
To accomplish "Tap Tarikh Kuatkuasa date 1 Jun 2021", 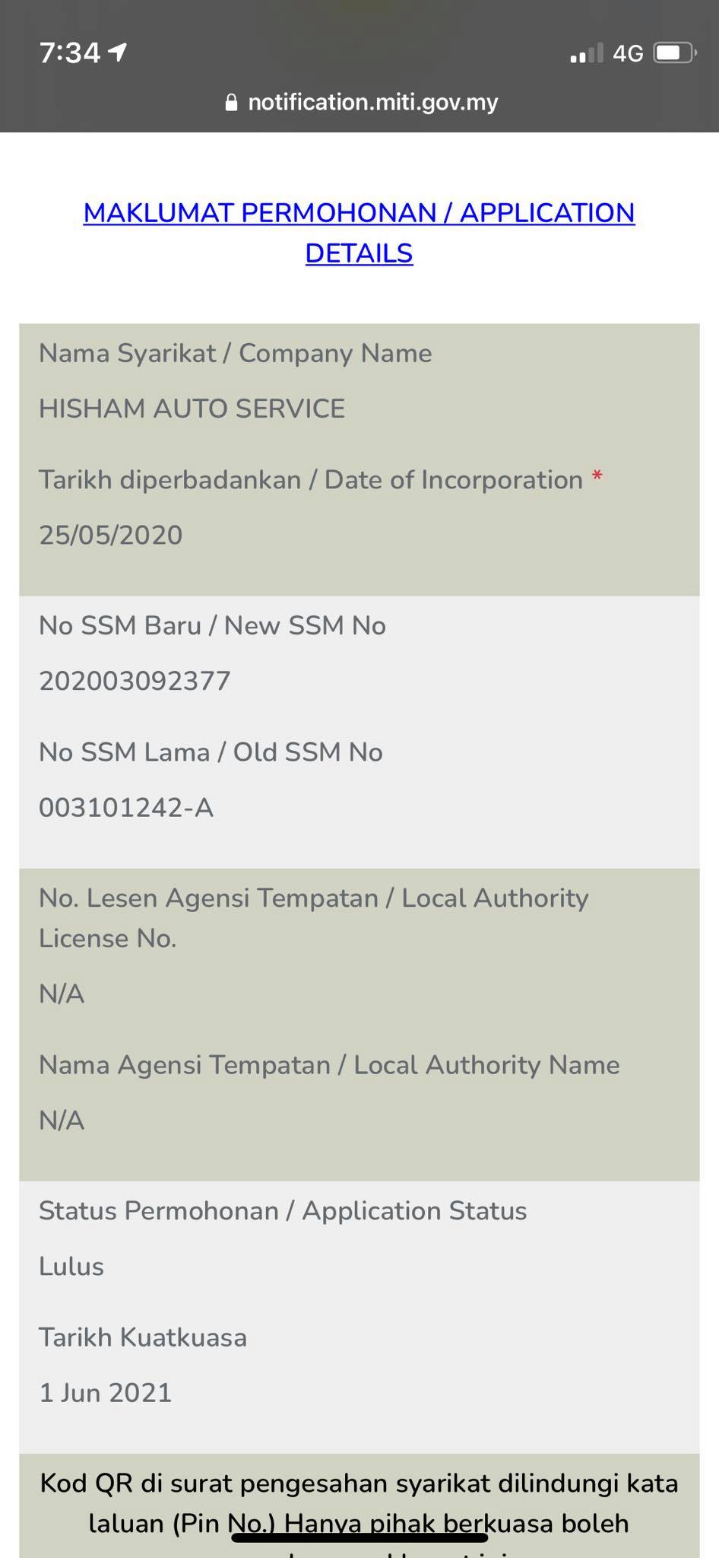I will (106, 1392).
